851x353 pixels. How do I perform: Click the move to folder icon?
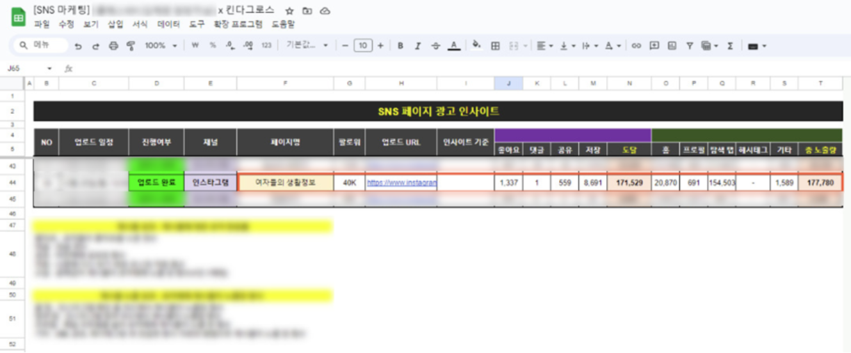click(x=307, y=11)
